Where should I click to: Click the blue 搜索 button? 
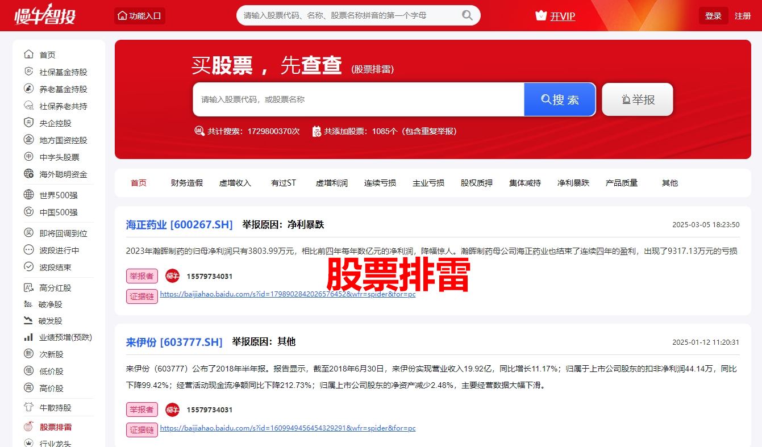[560, 99]
